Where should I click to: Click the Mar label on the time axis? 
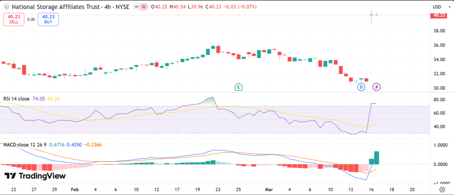tap(268, 189)
